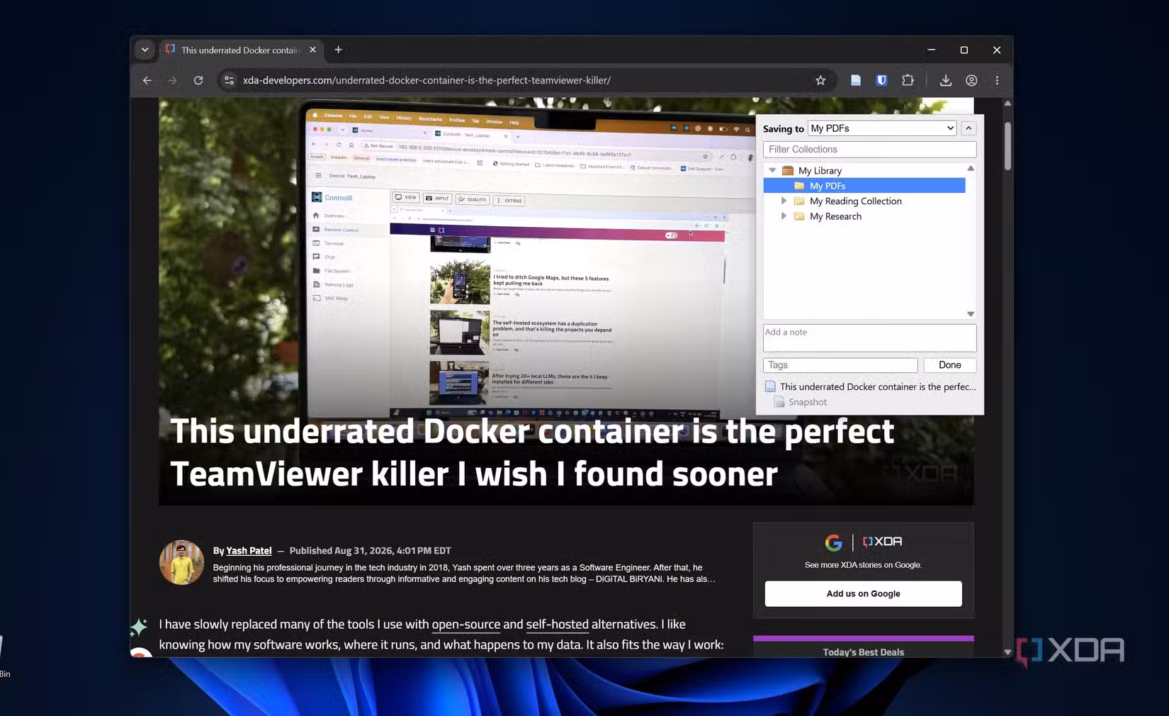
Task: Expand the My Reading Collection folder
Action: (x=784, y=201)
